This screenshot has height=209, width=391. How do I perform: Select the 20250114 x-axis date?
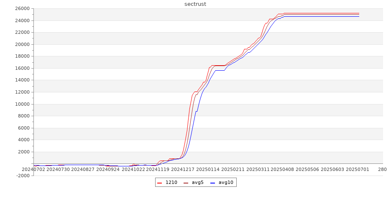pos(207,169)
